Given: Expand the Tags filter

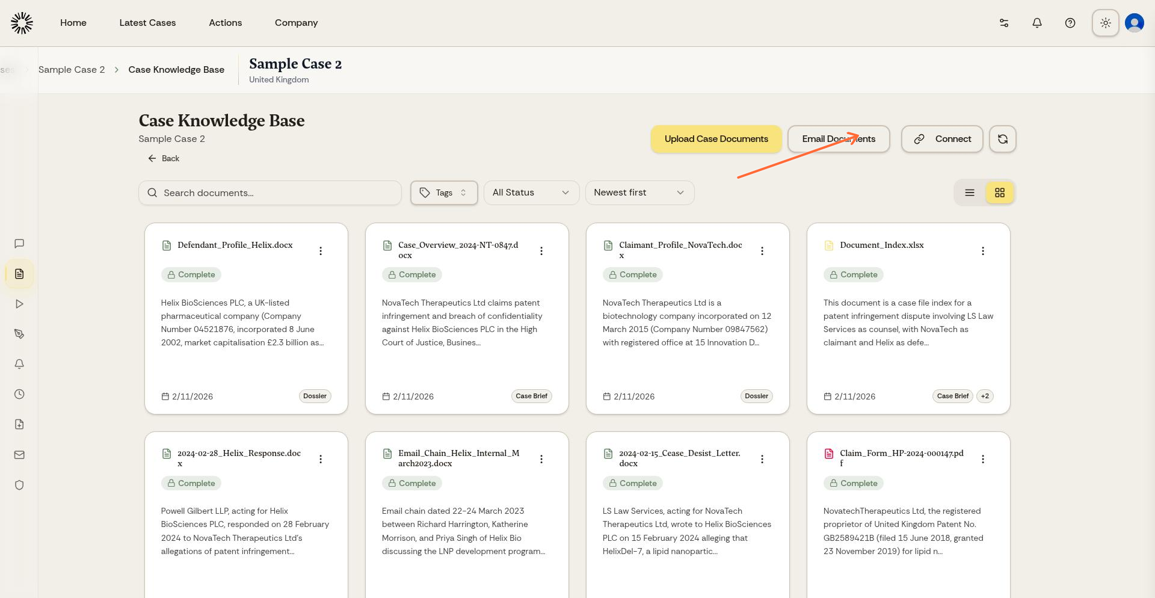Looking at the screenshot, I should point(443,193).
